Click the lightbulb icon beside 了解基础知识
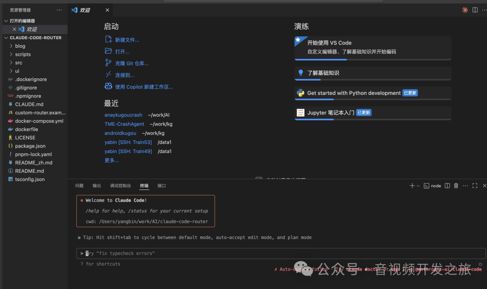Screen dimensions: 487x289 coord(300,73)
